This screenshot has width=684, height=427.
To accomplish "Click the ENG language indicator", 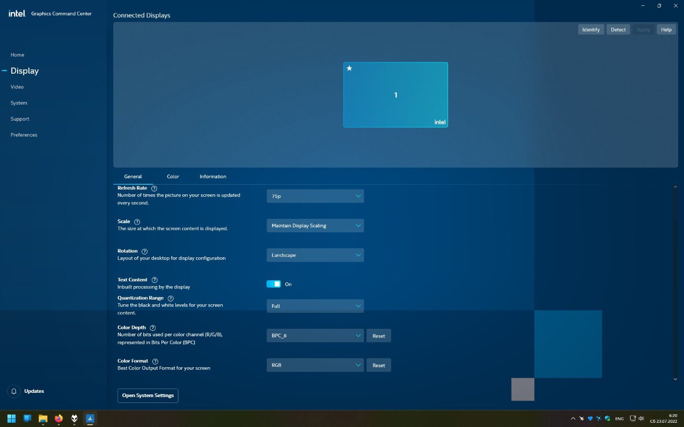I will point(619,418).
